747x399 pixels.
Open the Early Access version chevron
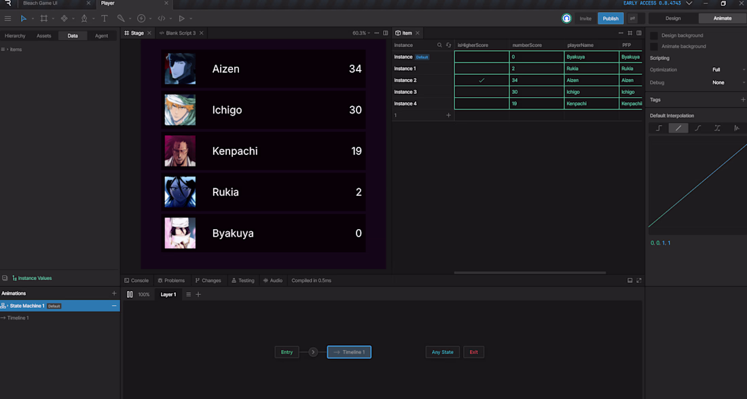689,3
